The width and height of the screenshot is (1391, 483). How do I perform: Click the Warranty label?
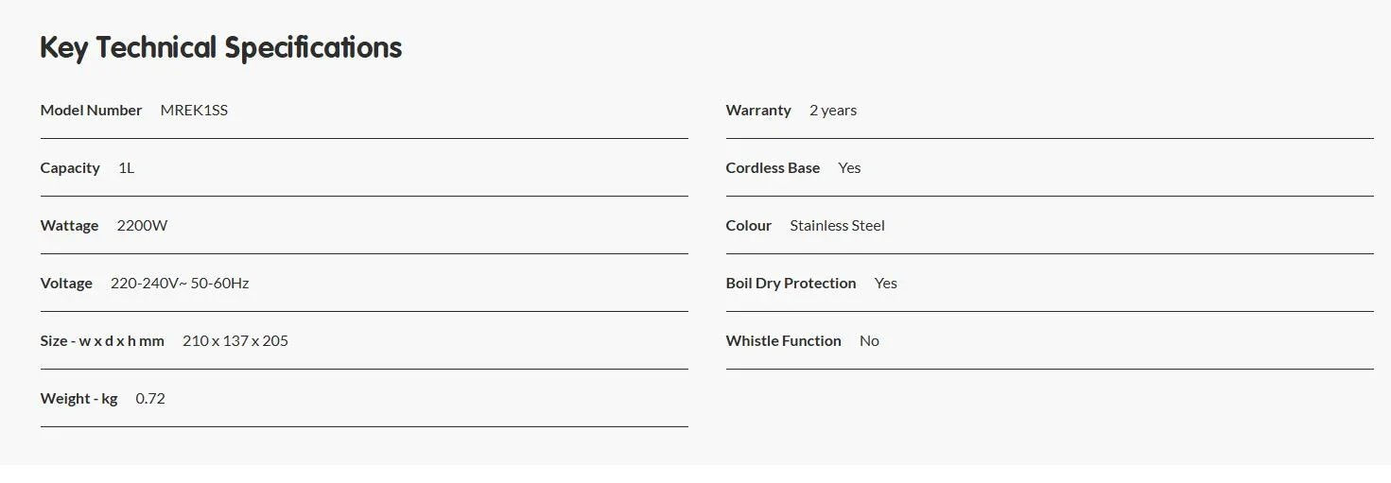(758, 110)
